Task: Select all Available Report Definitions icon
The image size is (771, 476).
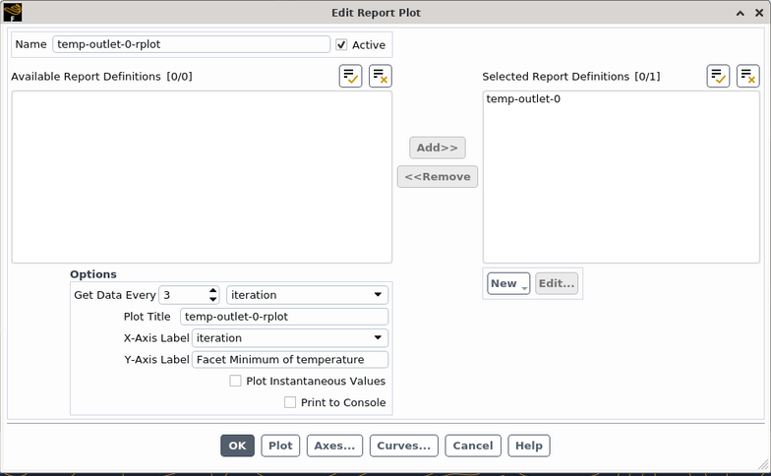Action: tap(350, 77)
